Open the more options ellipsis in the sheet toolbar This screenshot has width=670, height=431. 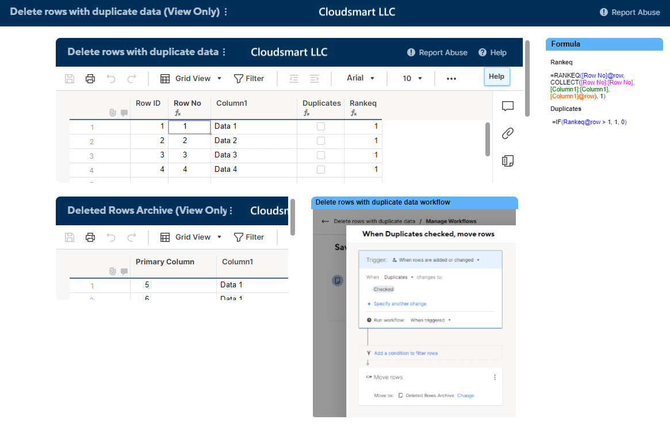pyautogui.click(x=451, y=79)
